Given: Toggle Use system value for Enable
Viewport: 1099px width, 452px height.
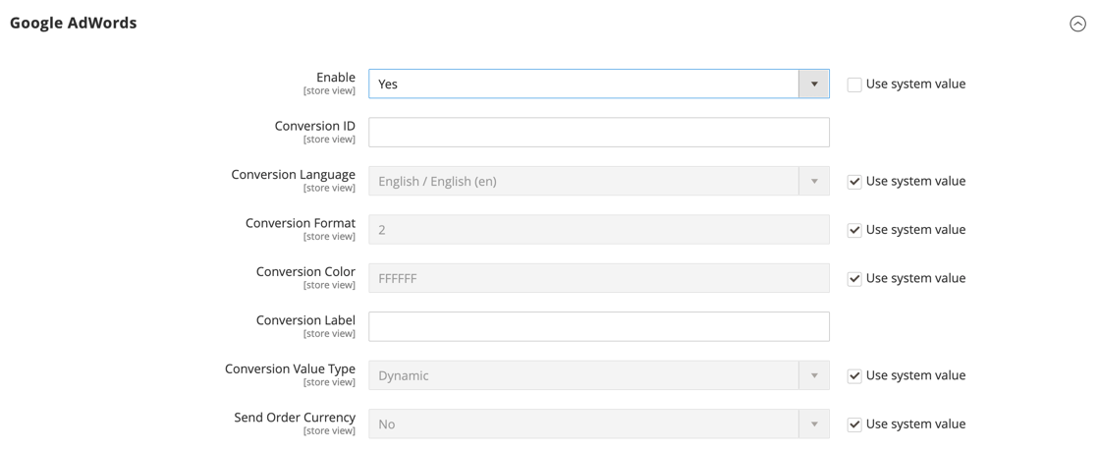Looking at the screenshot, I should [x=854, y=85].
